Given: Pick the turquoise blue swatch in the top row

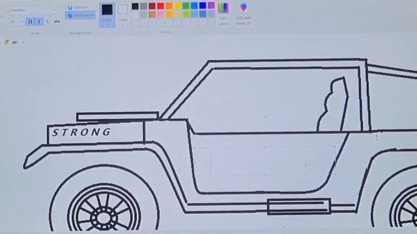Looking at the screenshot, I should 194,6.
